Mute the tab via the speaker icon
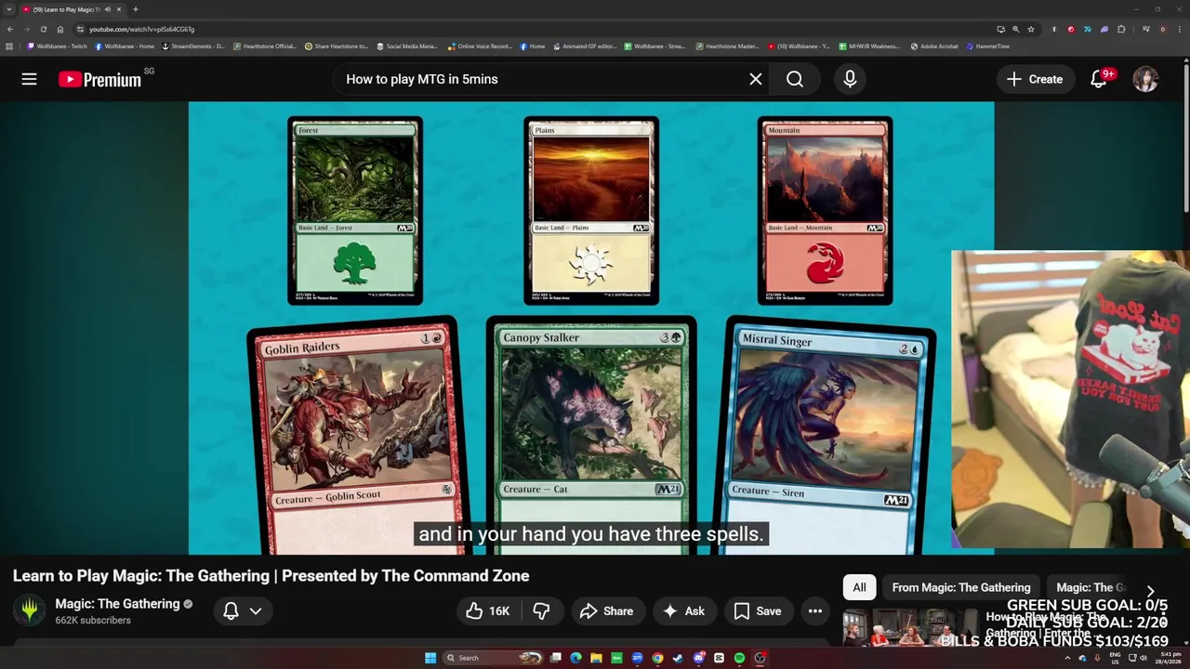 tap(108, 9)
